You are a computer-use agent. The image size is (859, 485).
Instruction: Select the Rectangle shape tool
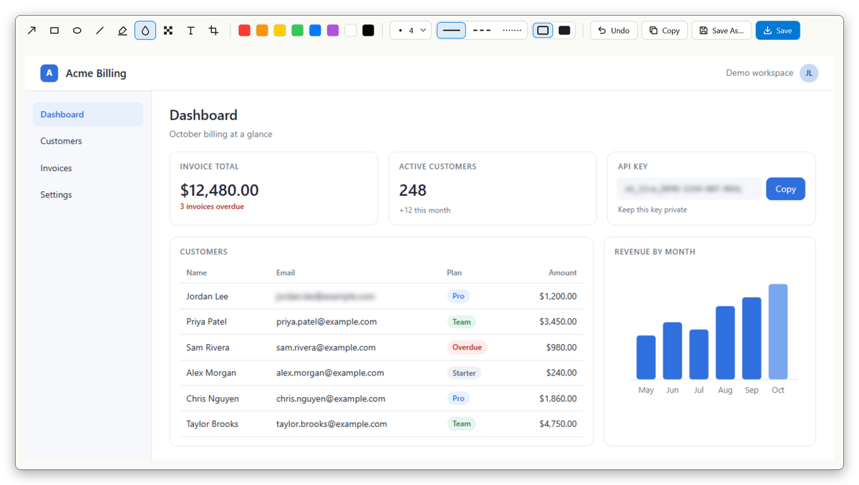coord(54,31)
